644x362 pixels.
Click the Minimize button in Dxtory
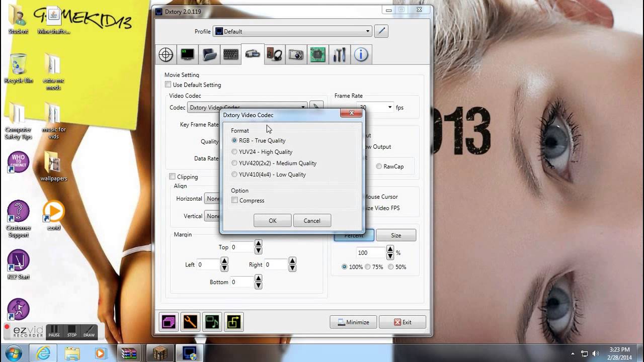(x=353, y=322)
